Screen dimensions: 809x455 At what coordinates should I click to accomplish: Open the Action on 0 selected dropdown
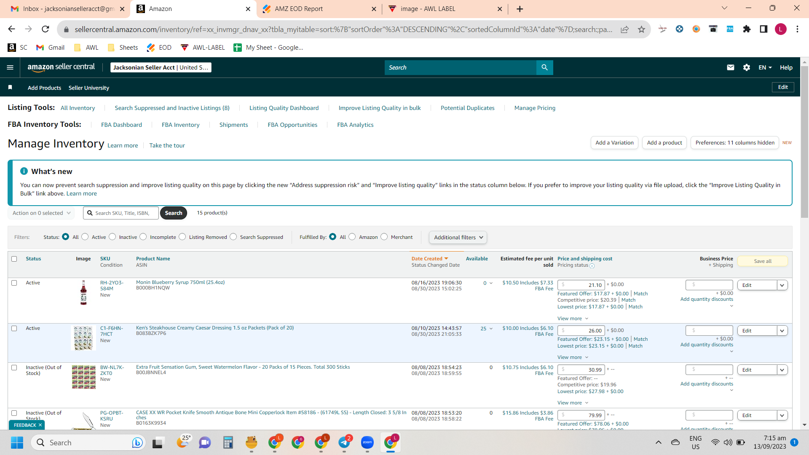tap(41, 213)
